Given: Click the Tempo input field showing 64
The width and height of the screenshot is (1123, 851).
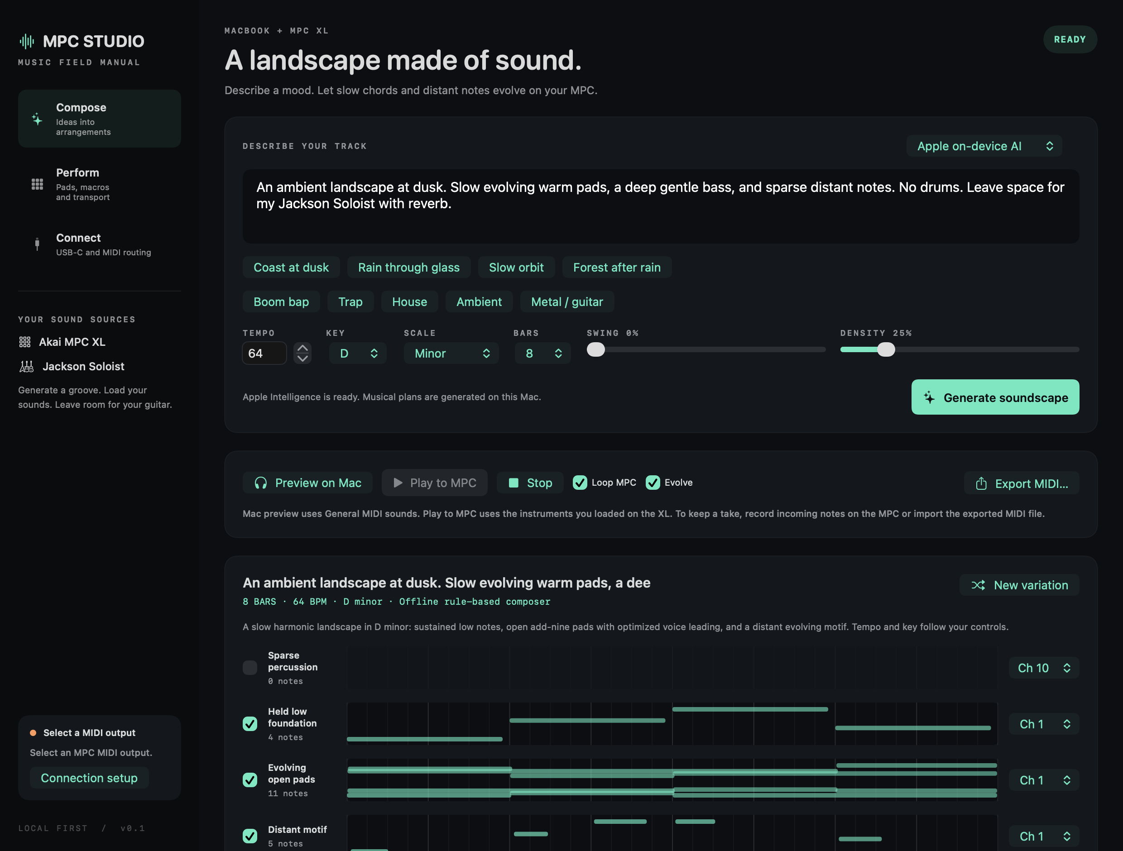Looking at the screenshot, I should click(x=264, y=353).
